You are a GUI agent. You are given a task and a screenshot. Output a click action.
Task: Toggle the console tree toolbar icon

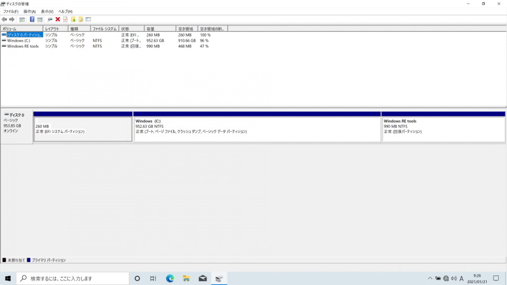click(22, 20)
